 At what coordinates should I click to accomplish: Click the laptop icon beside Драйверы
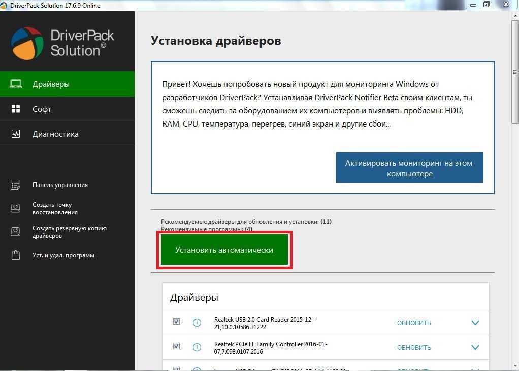(16, 84)
